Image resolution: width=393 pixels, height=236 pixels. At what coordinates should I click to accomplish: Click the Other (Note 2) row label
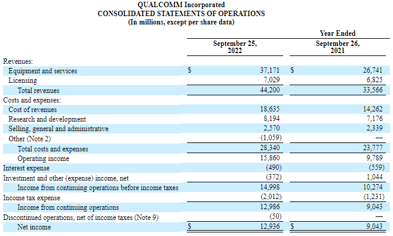[x=30, y=139]
